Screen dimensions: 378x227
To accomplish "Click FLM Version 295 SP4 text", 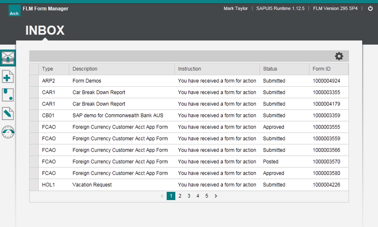I will pos(335,8).
